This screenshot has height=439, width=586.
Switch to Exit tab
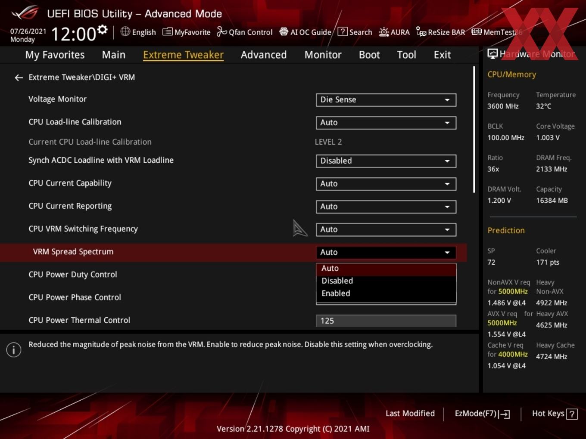click(x=442, y=55)
